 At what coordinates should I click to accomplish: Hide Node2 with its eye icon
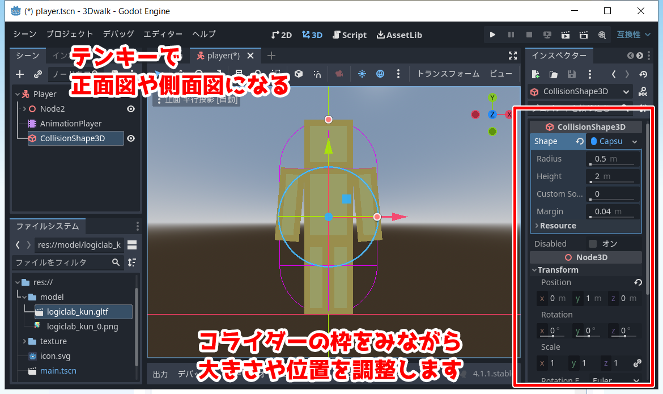(x=131, y=109)
